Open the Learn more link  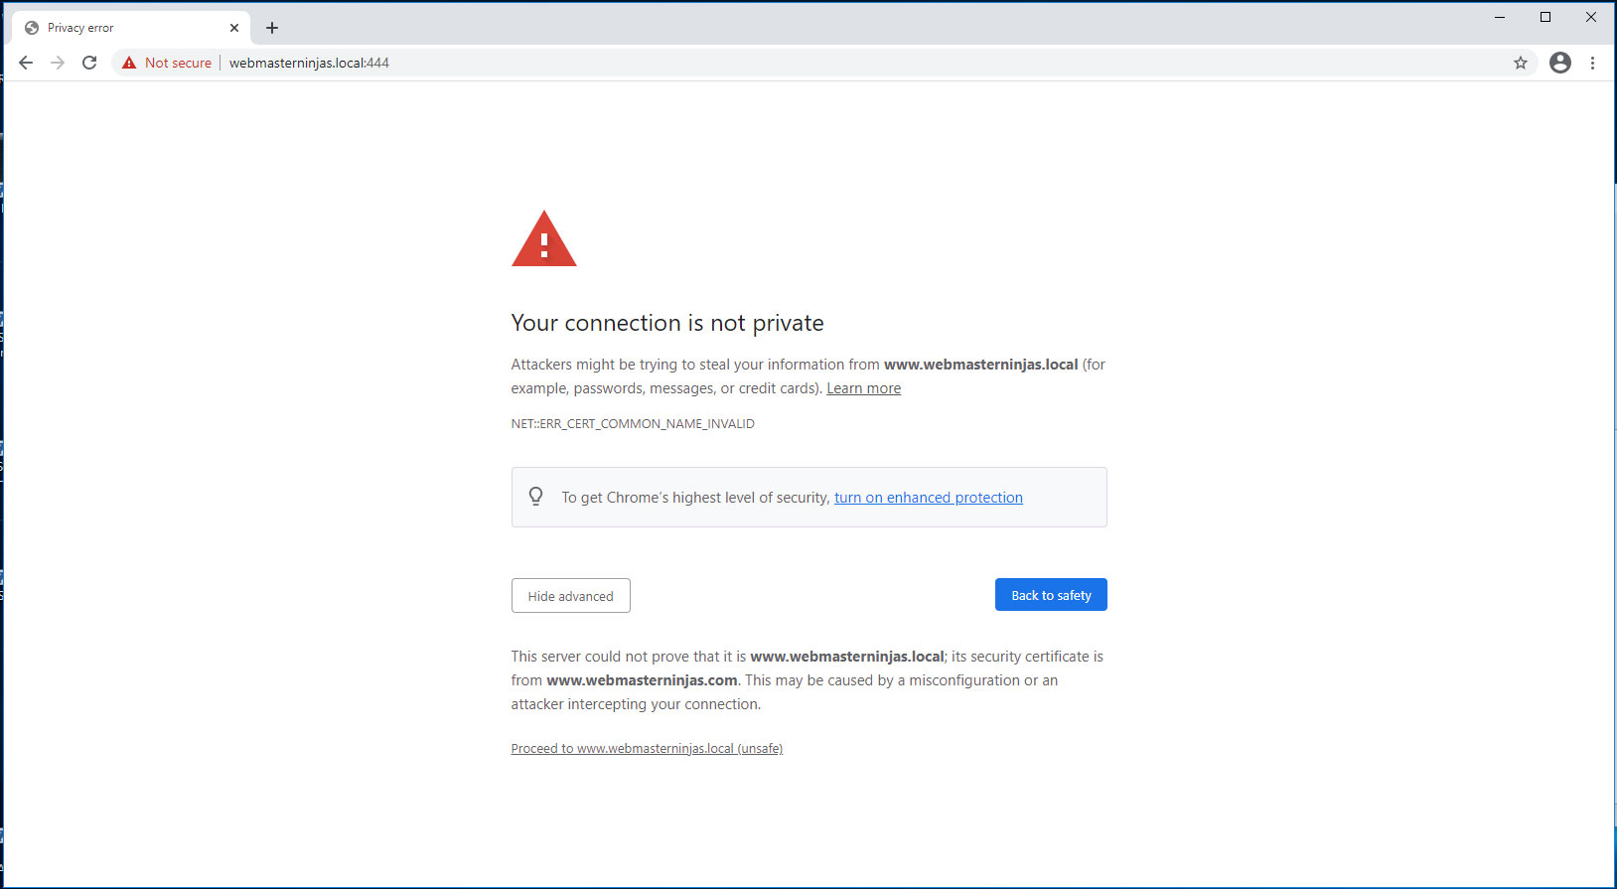(x=862, y=387)
